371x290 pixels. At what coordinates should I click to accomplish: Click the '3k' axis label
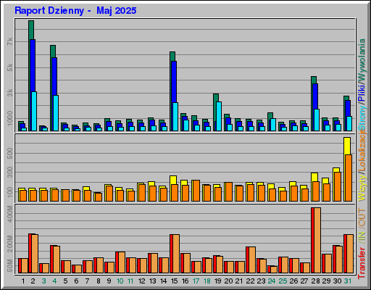(10, 93)
